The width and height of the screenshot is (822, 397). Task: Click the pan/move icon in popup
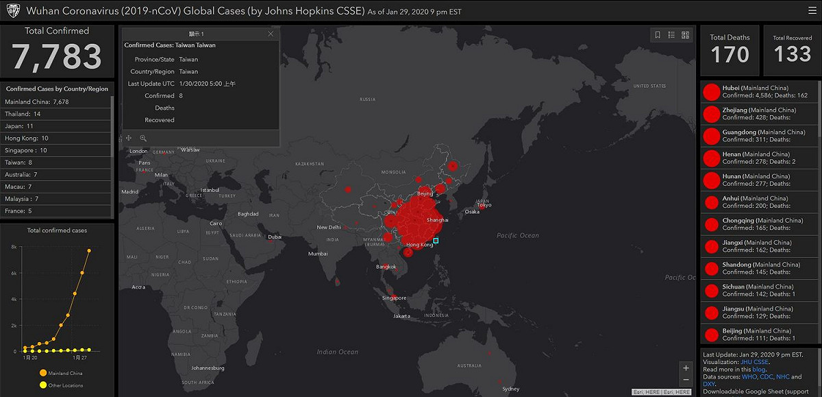point(129,138)
